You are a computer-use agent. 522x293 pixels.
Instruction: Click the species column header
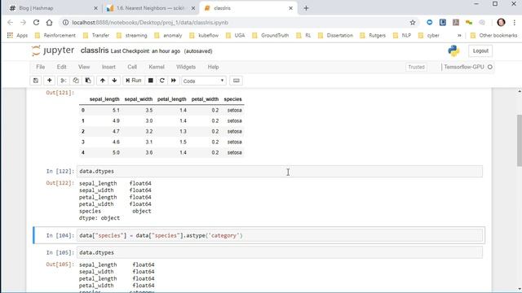232,99
